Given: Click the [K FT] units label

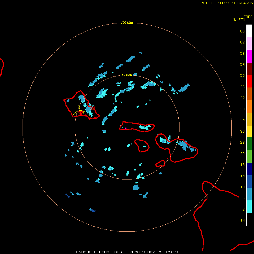Looking at the screenshot, I should [238, 19].
